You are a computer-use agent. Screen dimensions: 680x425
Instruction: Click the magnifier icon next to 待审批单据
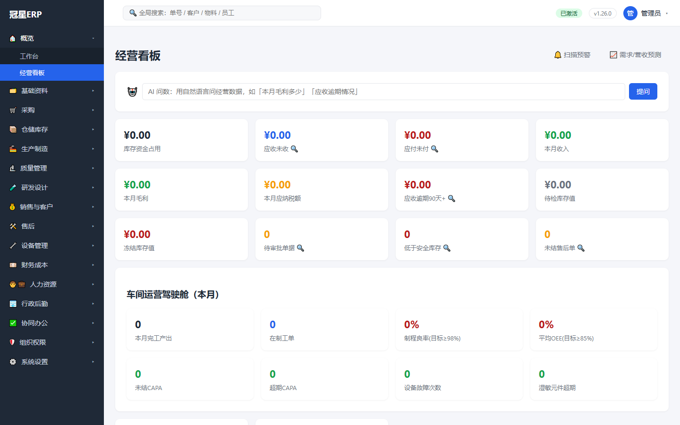pyautogui.click(x=300, y=248)
